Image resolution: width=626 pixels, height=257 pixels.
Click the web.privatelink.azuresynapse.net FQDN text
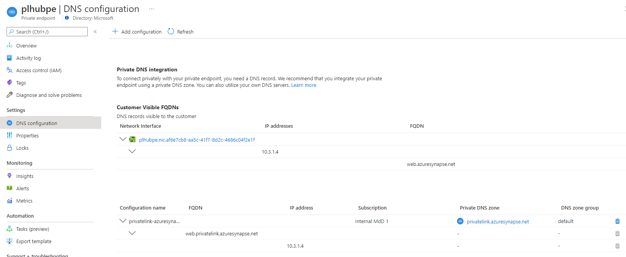click(221, 233)
